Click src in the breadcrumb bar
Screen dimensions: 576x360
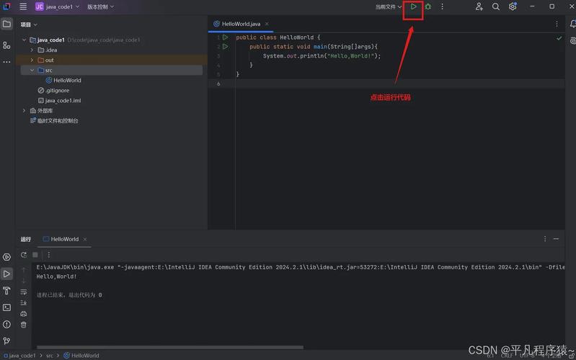(50, 355)
